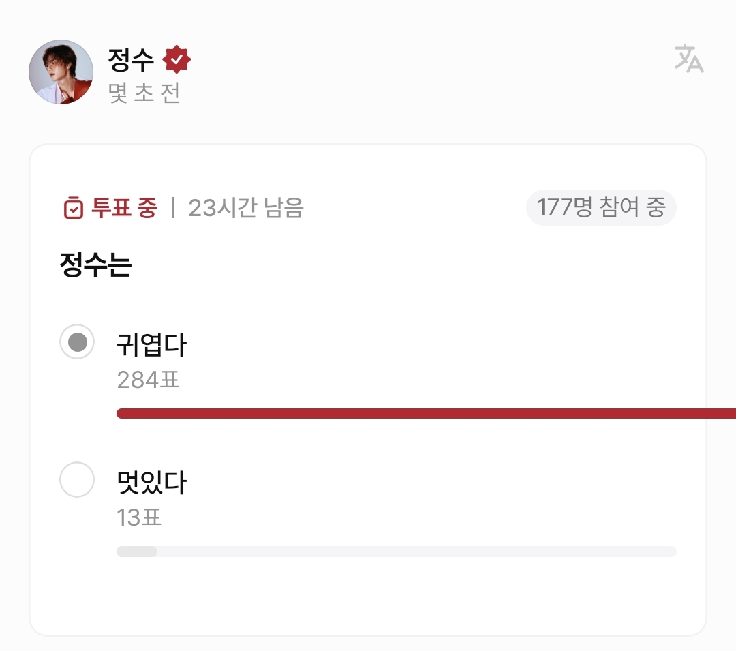736x651 pixels.
Task: Click the 귀엽다 option label
Action: [151, 346]
